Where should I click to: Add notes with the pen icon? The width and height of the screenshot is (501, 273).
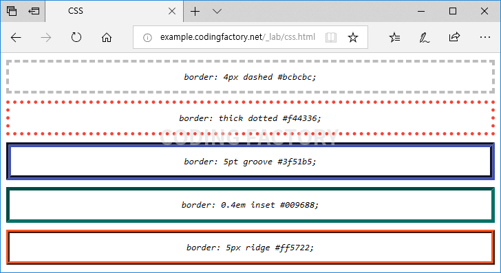tap(424, 37)
